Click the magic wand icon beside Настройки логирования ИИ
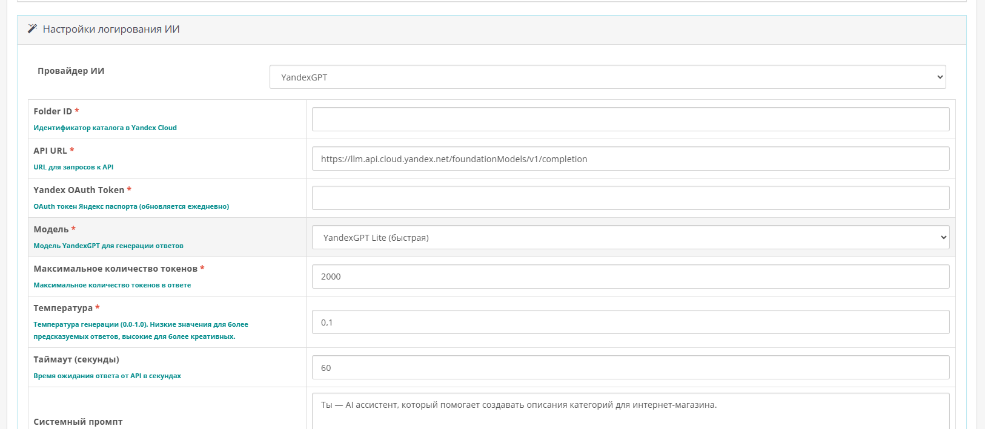This screenshot has height=429, width=985. (x=33, y=29)
